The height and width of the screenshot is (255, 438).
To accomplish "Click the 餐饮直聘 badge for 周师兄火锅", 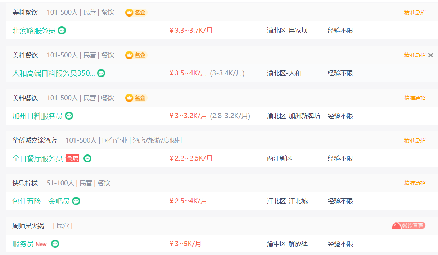I will tap(408, 226).
